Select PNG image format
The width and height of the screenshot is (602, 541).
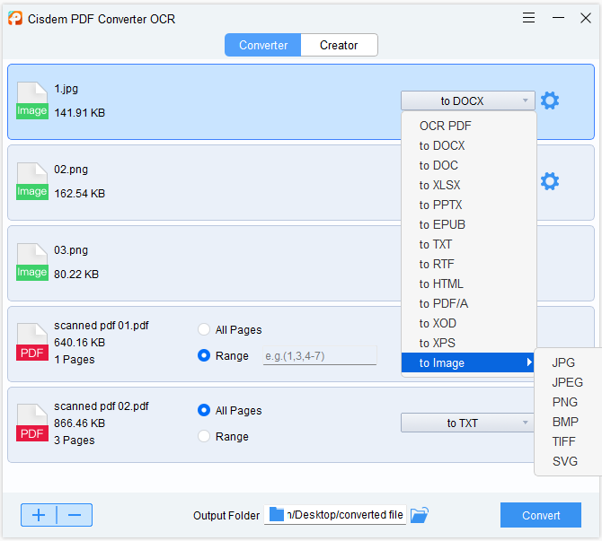click(x=565, y=402)
